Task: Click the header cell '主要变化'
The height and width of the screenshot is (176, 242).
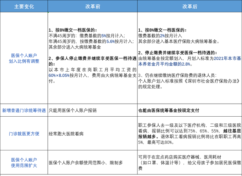Action: tap(24, 6)
